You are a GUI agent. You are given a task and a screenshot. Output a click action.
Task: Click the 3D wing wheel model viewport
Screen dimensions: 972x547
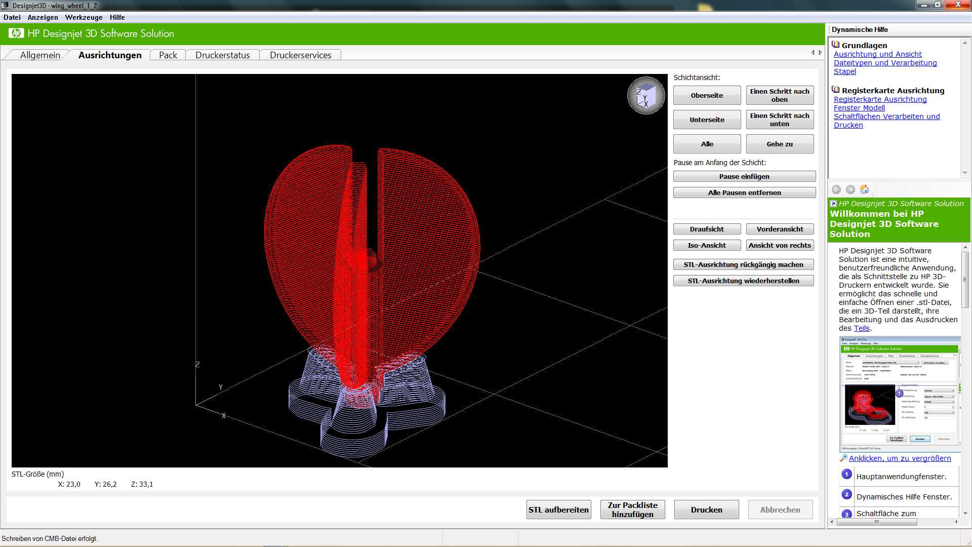[339, 270]
